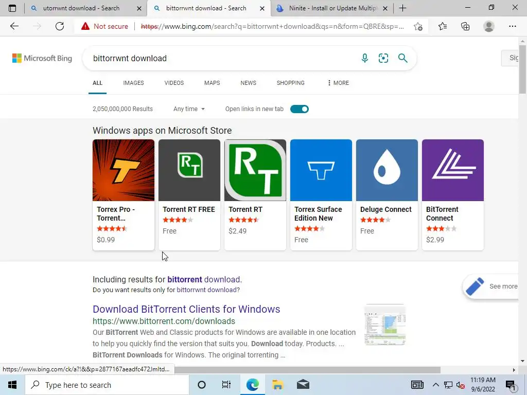Screen dimensions: 527x395
Task: Open Torrent RT FREE app card
Action: pyautogui.click(x=189, y=195)
